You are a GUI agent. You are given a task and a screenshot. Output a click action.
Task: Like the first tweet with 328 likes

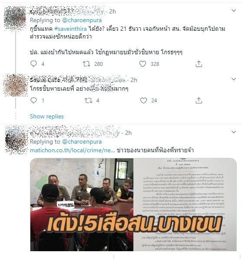tap(143, 64)
